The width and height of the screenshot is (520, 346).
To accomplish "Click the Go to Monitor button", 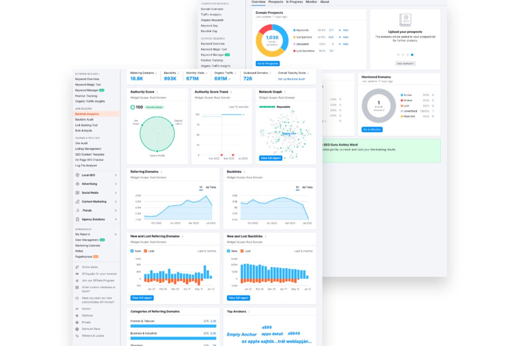I will [x=372, y=129].
